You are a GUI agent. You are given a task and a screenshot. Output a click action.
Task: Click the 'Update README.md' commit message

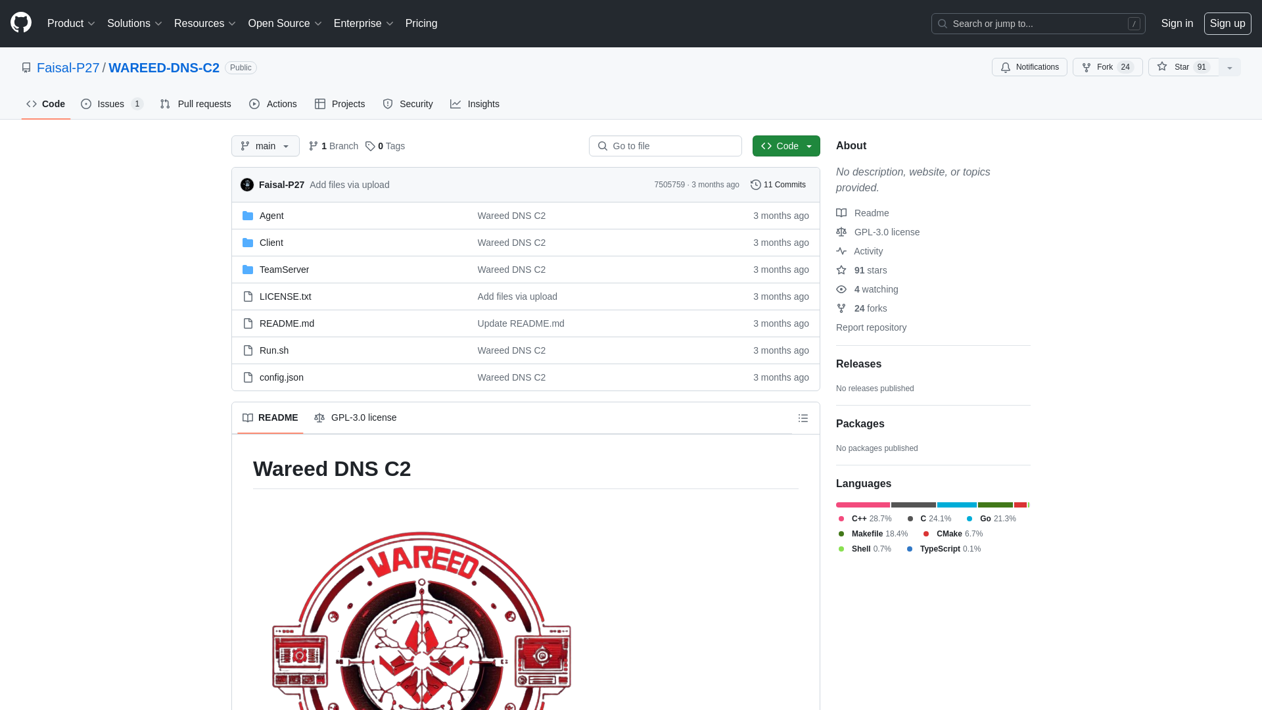(x=521, y=323)
